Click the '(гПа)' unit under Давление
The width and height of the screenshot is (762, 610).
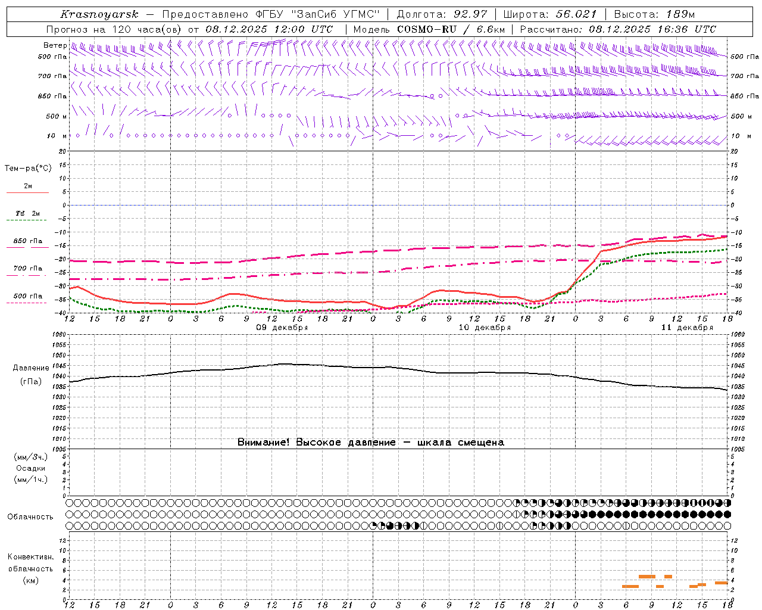point(30,382)
